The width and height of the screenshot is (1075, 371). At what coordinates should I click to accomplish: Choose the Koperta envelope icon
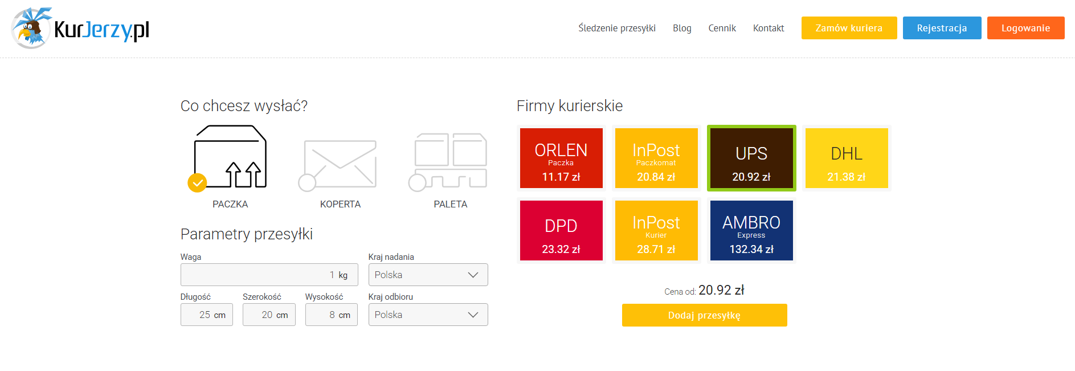point(340,163)
